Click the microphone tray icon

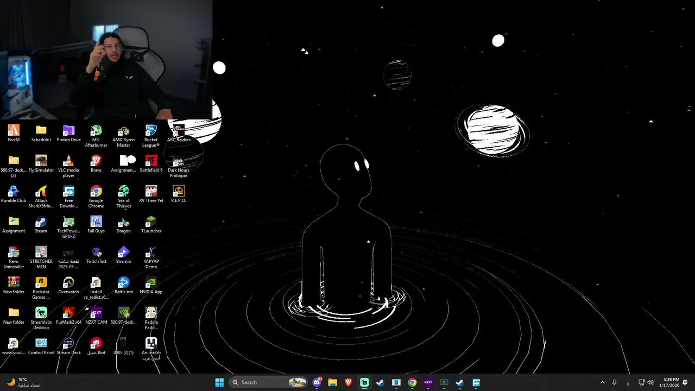pyautogui.click(x=614, y=382)
